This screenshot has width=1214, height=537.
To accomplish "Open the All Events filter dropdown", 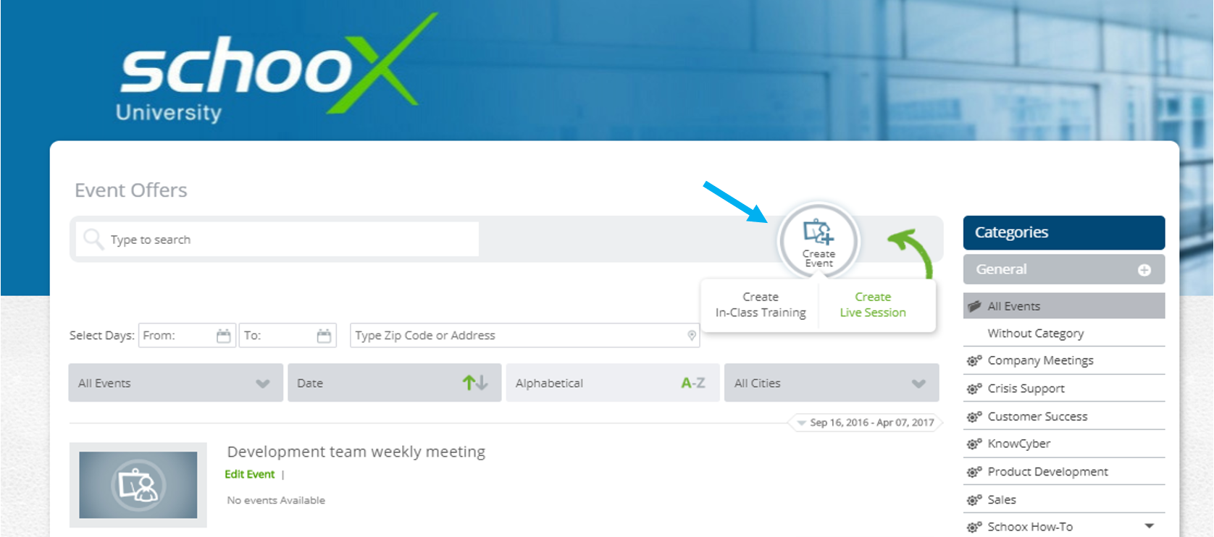I will 176,383.
